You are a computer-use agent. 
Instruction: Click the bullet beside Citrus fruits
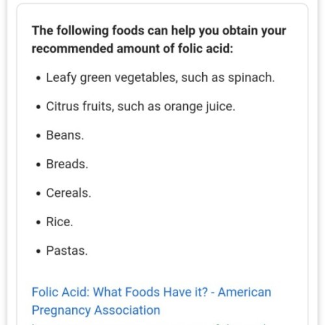[38, 107]
